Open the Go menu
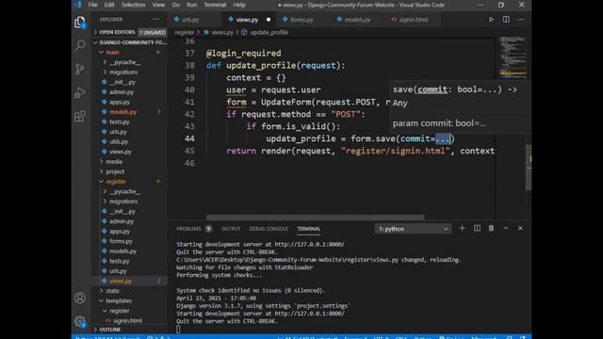 click(x=176, y=5)
